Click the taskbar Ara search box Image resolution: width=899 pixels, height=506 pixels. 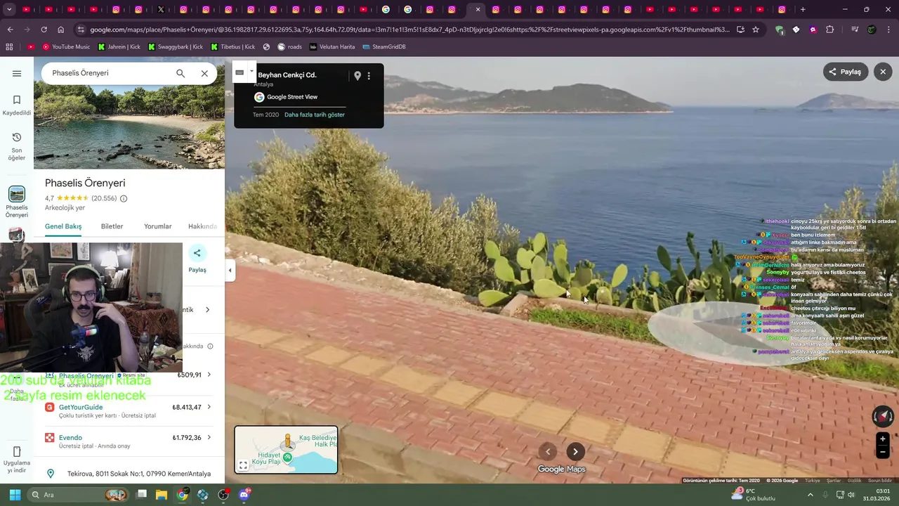(79, 495)
